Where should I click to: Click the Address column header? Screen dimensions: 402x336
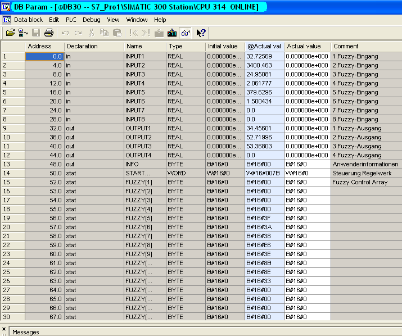click(x=44, y=47)
